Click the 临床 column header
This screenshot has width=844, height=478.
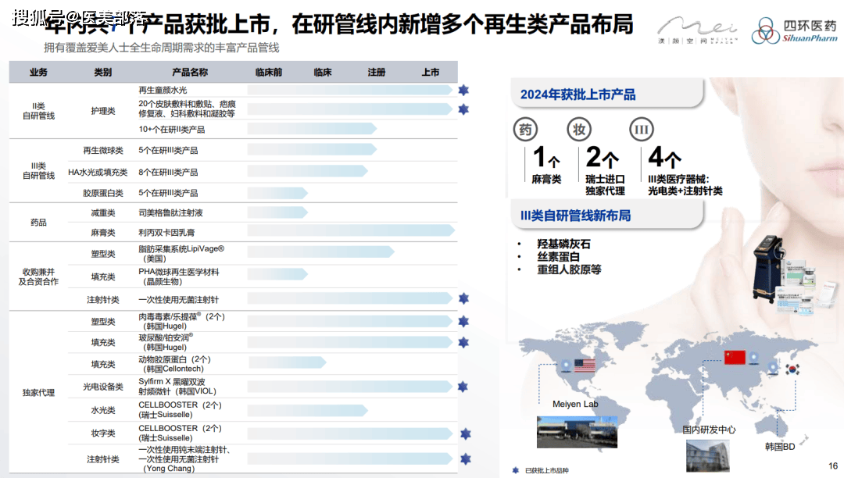323,72
